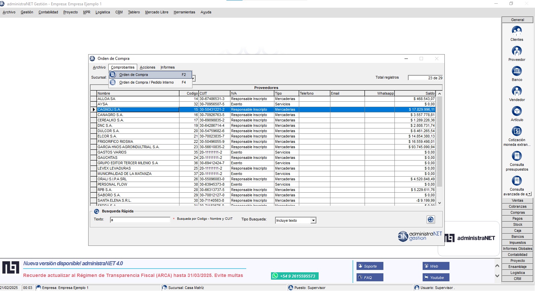Open the Tablero menu
The height and width of the screenshot is (291, 535).
[x=134, y=12]
